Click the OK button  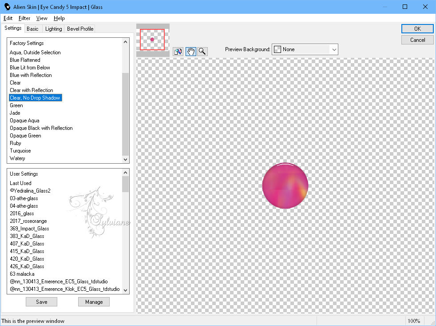click(417, 29)
